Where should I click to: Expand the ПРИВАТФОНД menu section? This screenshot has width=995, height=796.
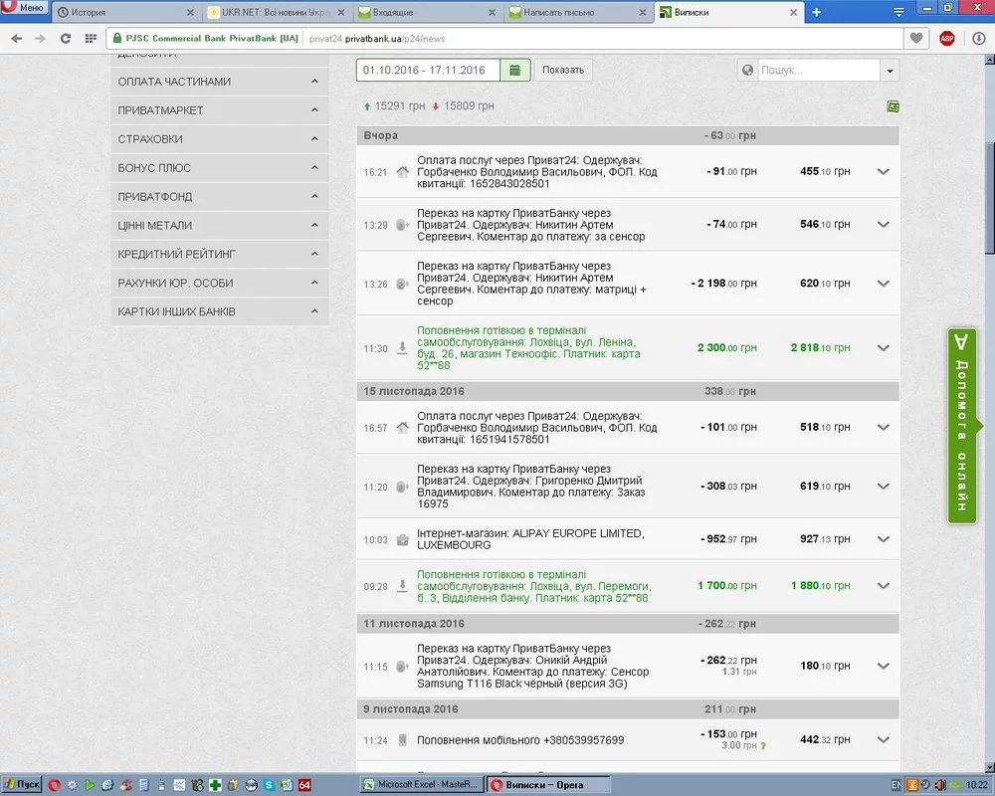(220, 197)
